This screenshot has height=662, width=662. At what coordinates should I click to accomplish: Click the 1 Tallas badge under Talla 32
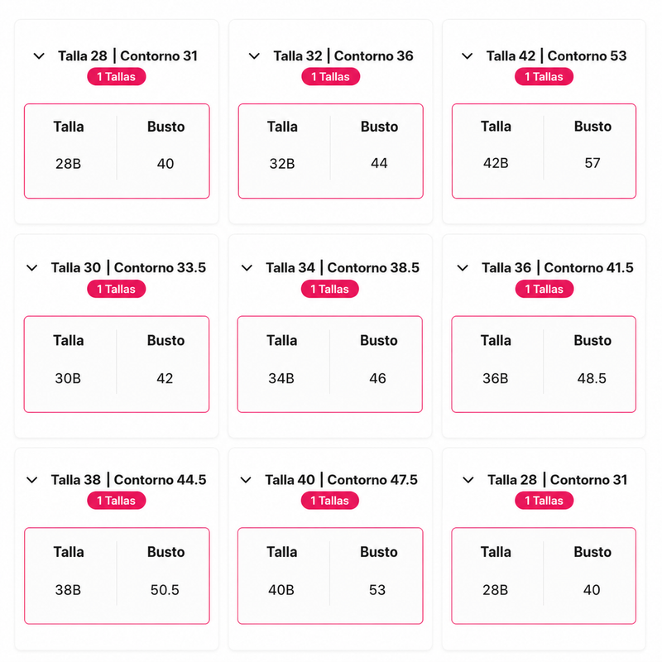[x=330, y=77]
